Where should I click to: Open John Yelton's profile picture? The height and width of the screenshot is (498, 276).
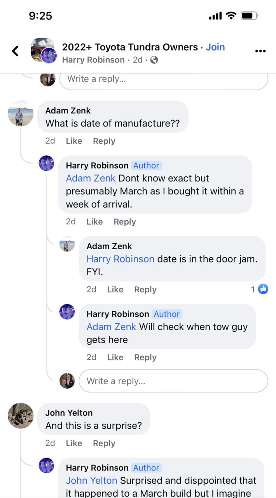(x=21, y=416)
